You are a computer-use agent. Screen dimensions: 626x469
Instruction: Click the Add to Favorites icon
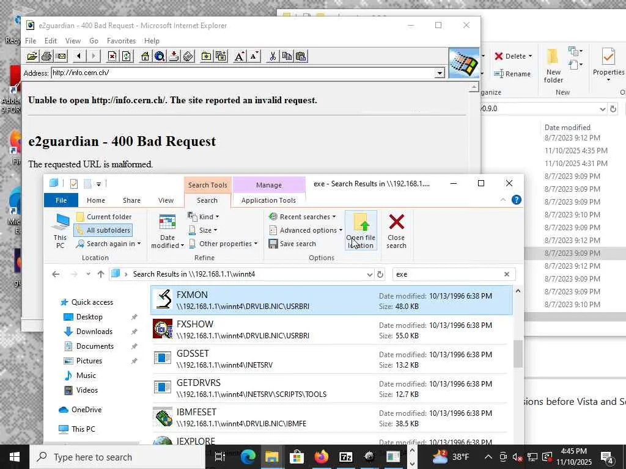tap(221, 56)
